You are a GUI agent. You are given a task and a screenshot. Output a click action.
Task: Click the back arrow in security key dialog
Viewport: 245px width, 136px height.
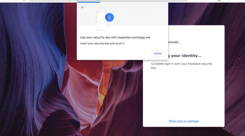[x=82, y=7]
